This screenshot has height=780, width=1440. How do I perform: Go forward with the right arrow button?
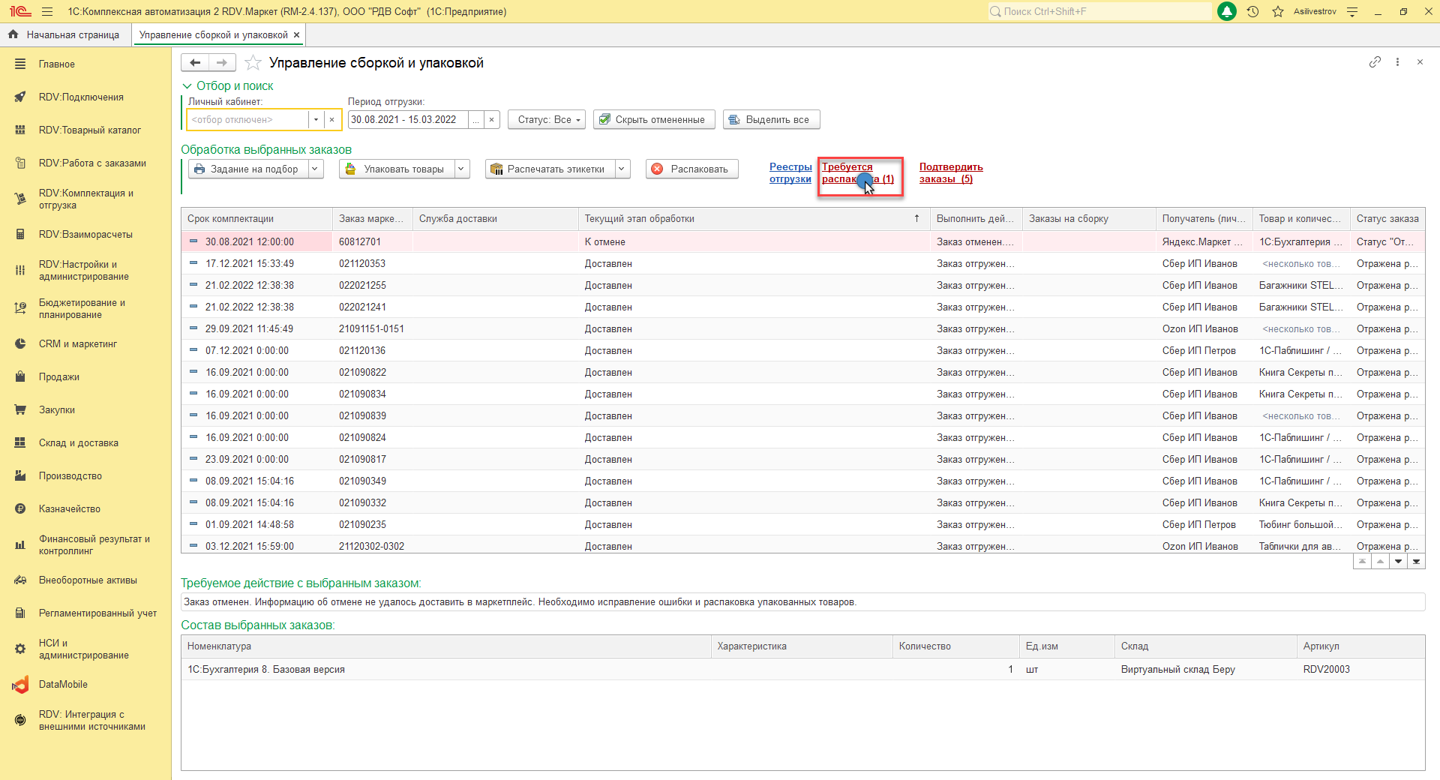pos(221,63)
